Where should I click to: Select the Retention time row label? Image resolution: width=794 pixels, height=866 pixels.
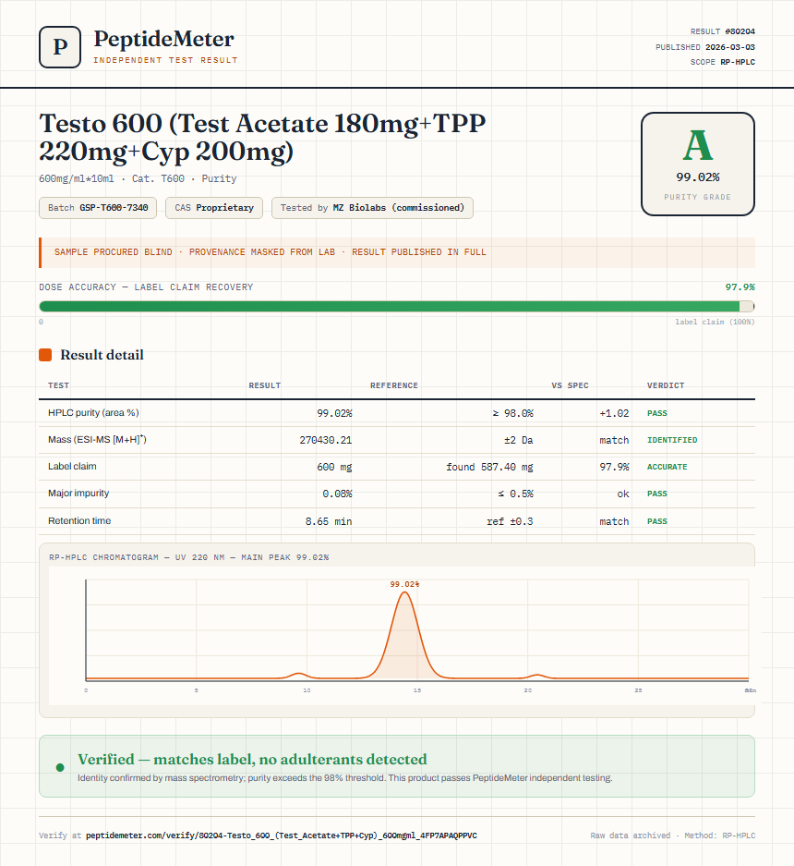pyautogui.click(x=79, y=521)
